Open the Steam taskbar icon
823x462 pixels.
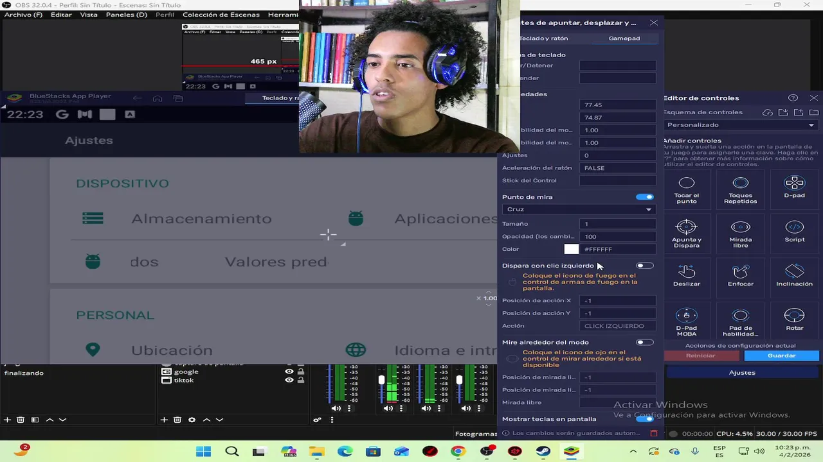coord(543,451)
